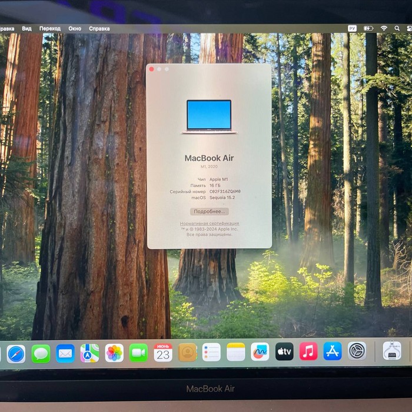Viewport: 412px width, 412px height.
Task: Open Freeform from the Dock
Action: (x=260, y=351)
